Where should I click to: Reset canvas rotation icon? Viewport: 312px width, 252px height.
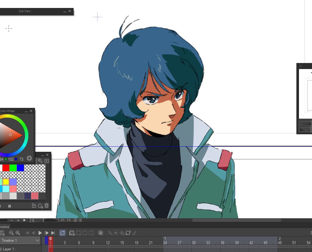(x=75, y=220)
